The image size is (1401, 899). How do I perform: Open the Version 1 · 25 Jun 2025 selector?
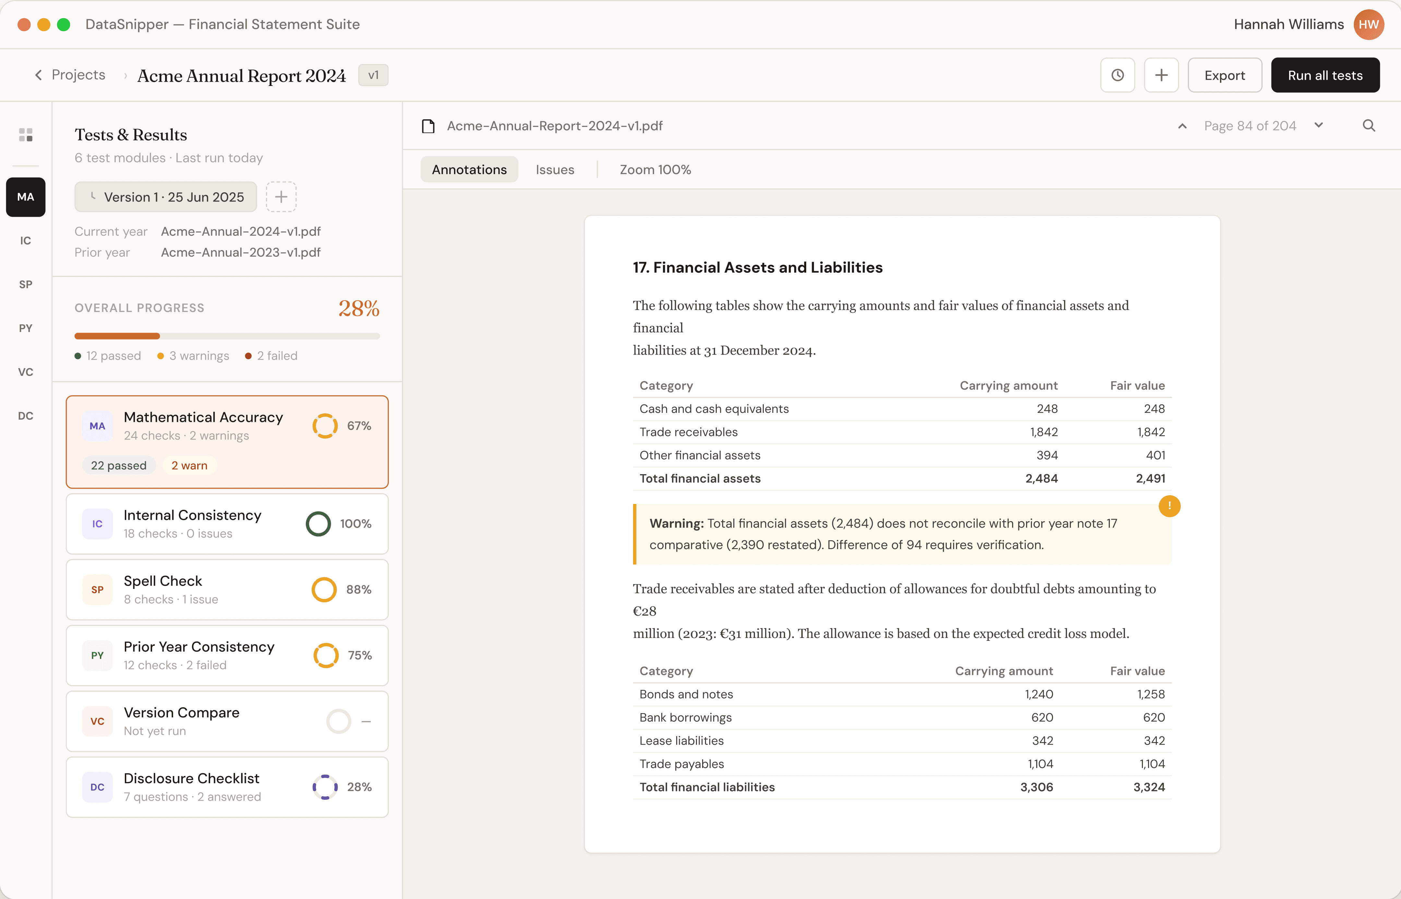click(x=166, y=197)
